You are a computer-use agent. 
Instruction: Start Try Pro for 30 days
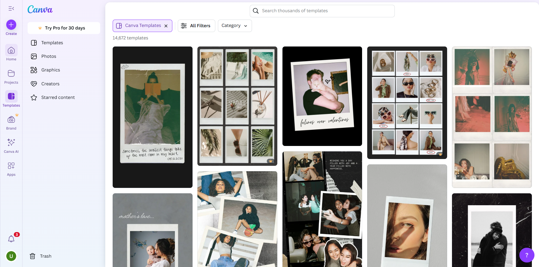[x=64, y=28]
